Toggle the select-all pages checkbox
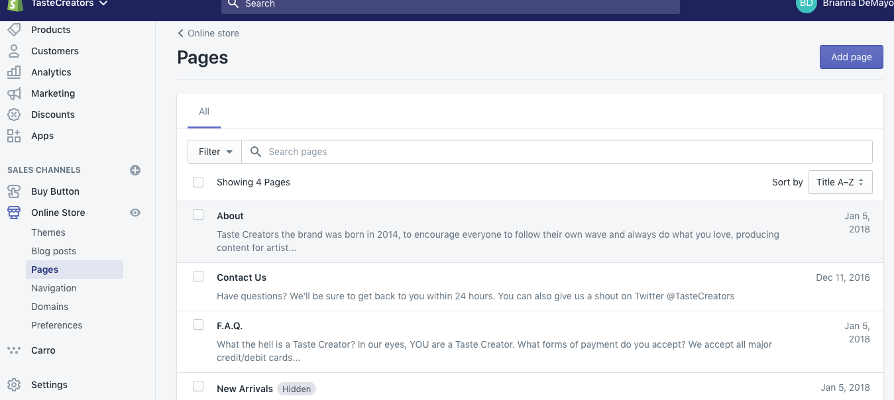 198,182
